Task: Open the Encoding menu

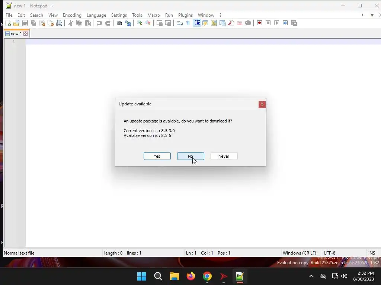Action: 72,15
